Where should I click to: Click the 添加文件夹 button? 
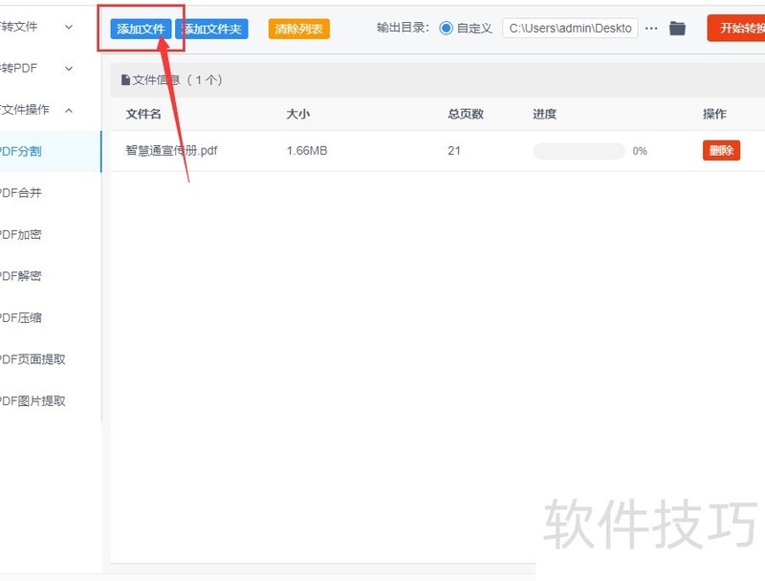[211, 28]
